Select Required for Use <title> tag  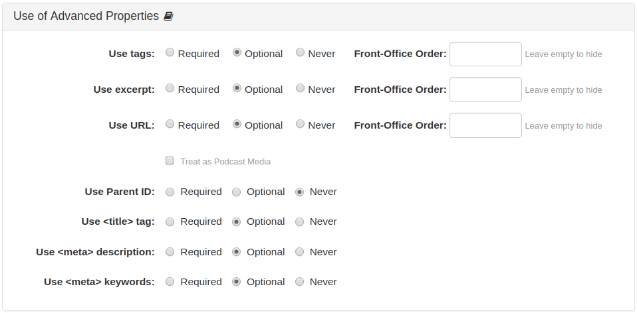(x=170, y=222)
